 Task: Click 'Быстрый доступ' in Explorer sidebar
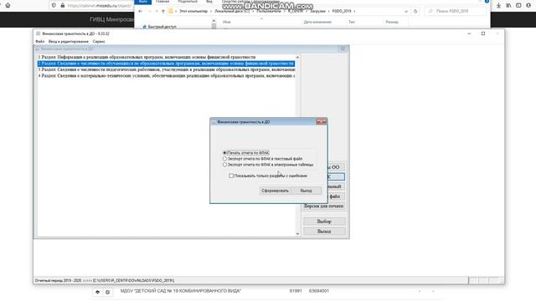tap(162, 27)
